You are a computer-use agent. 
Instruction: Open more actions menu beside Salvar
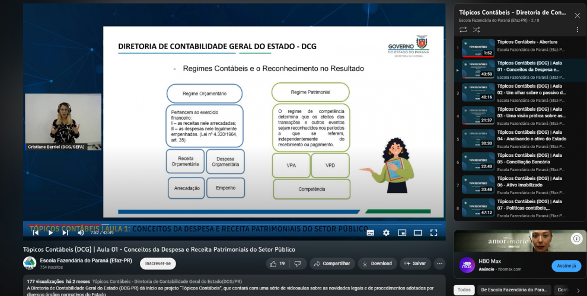pyautogui.click(x=440, y=263)
